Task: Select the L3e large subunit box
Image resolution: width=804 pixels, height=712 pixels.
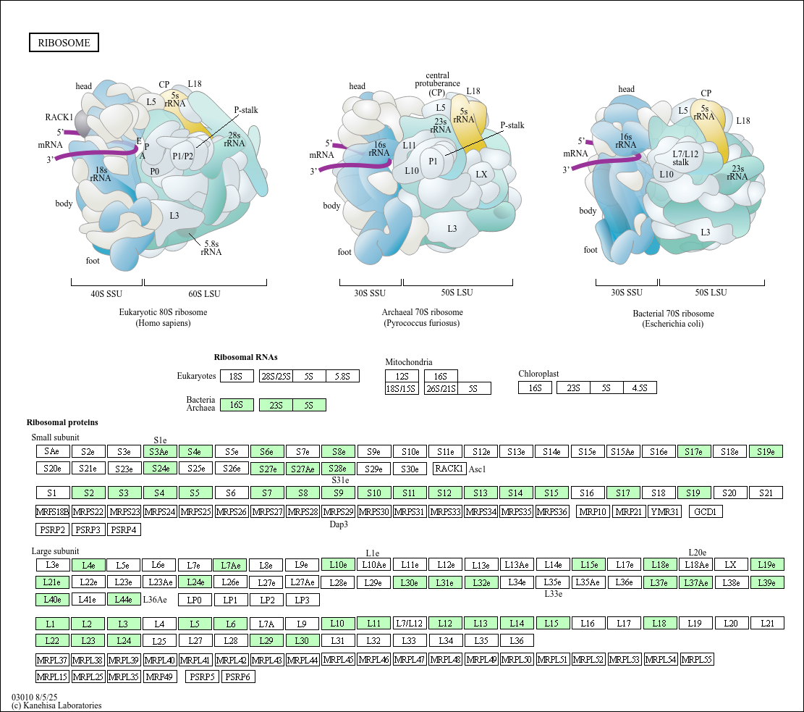Action: click(52, 564)
